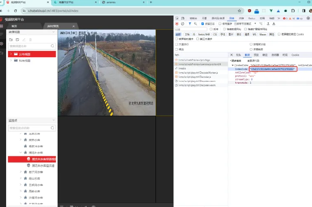Enable the screenshots checkbox in network settings
The width and height of the screenshot is (312, 207).
[251, 49]
